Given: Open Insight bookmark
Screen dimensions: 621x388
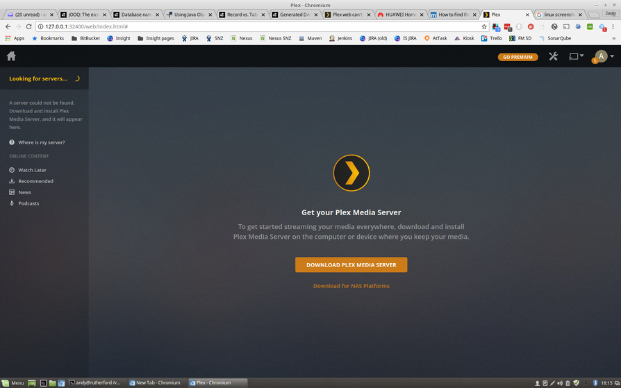Looking at the screenshot, I should pos(118,38).
